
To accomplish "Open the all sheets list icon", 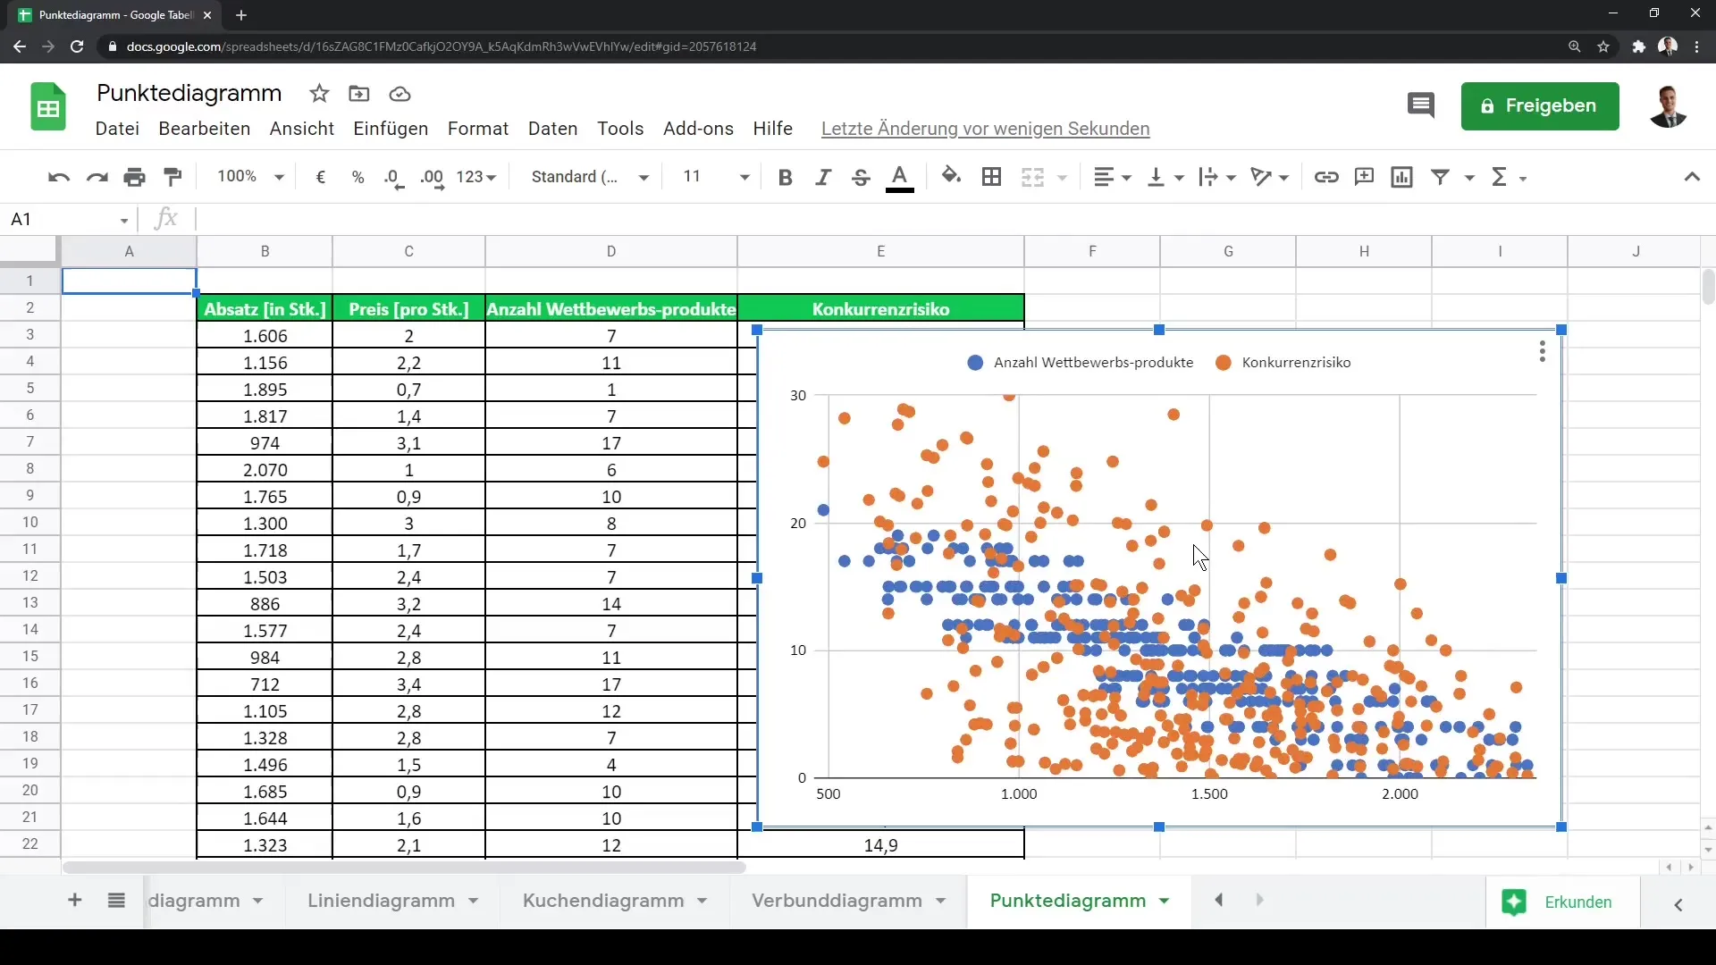I will click(x=116, y=901).
